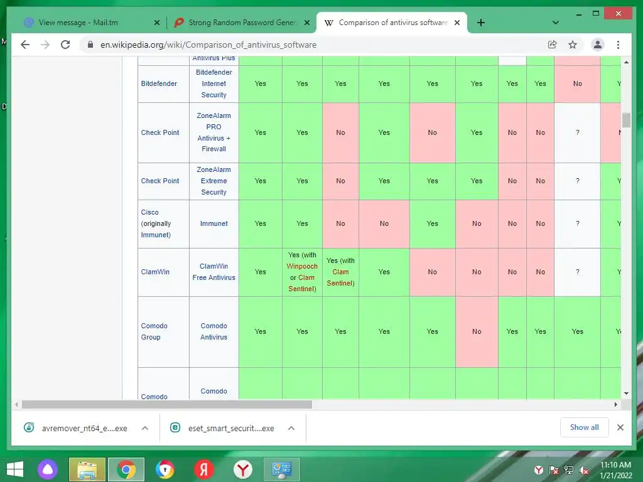The image size is (643, 482).
Task: Select Comparison of antivirus software tab
Action: [x=392, y=23]
